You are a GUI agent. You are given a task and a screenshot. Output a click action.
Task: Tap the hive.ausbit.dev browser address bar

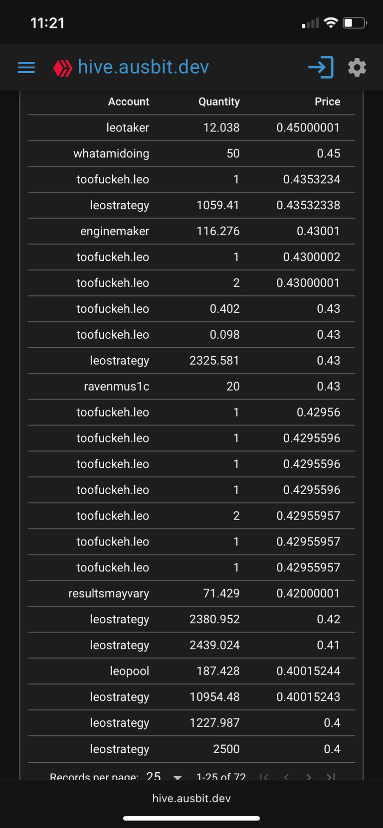[191, 798]
